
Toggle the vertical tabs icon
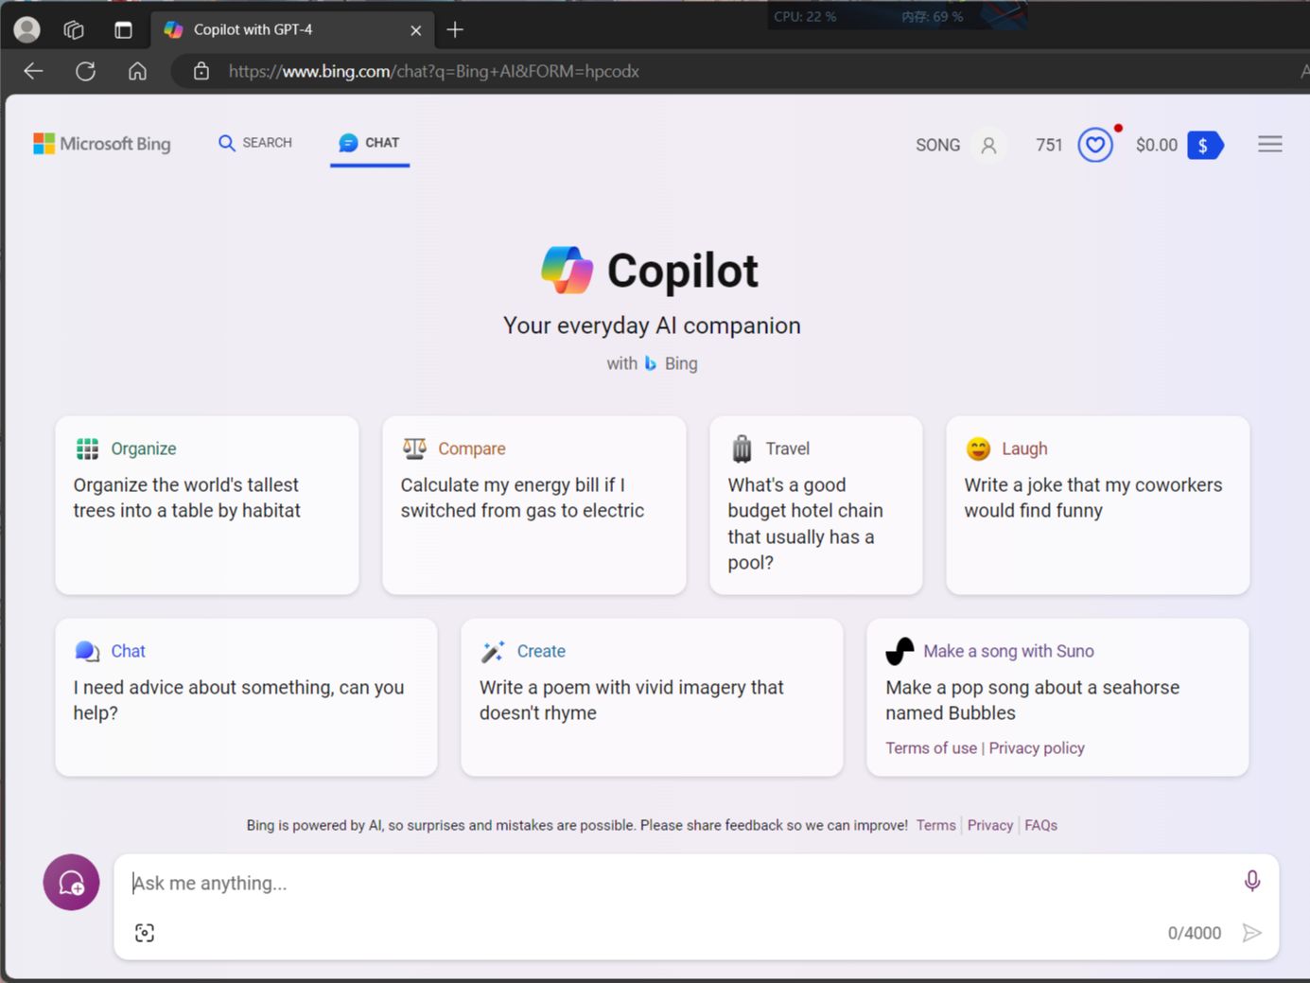pos(123,30)
